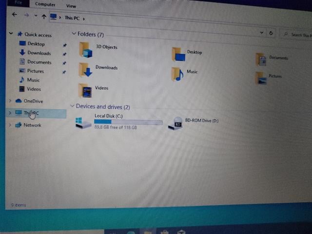Image resolution: width=312 pixels, height=234 pixels.
Task: Expand the Network tree node
Action: click(x=10, y=125)
